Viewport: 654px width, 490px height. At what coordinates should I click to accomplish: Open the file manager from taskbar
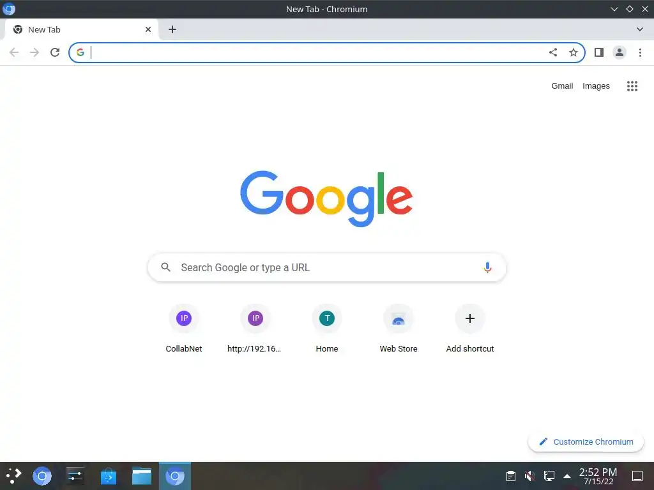[x=142, y=476]
